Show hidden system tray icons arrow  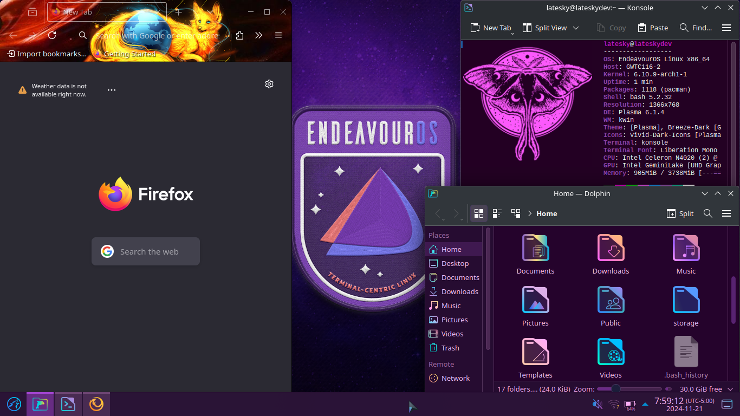[645, 404]
